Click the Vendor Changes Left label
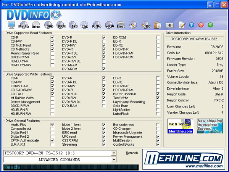 183,113
